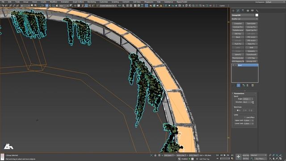
Task: Click the Direction value field
Action: (247, 102)
